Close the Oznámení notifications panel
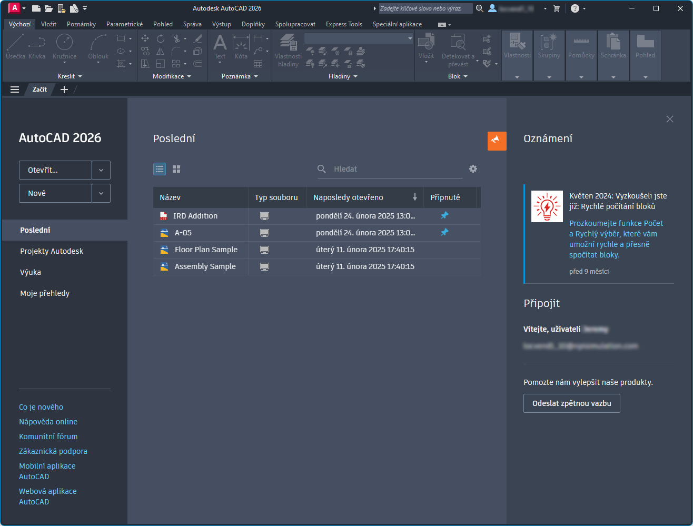The width and height of the screenshot is (693, 526). 670,120
